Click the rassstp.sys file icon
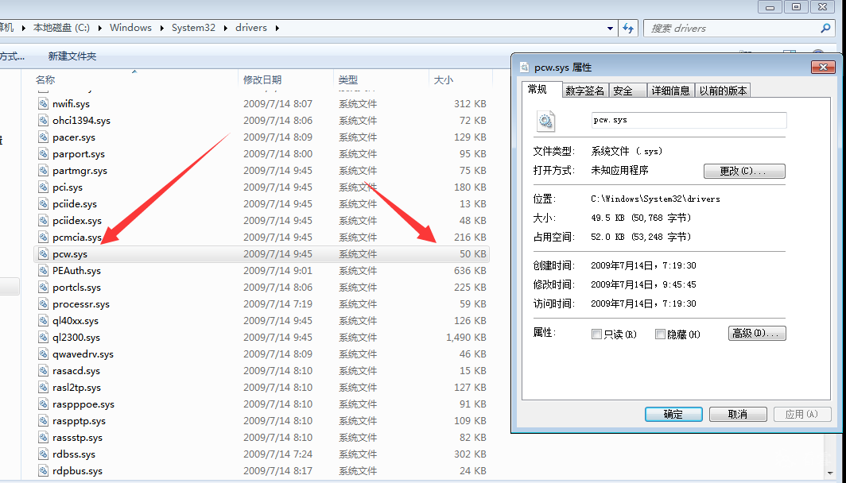The width and height of the screenshot is (846, 483). [x=43, y=438]
